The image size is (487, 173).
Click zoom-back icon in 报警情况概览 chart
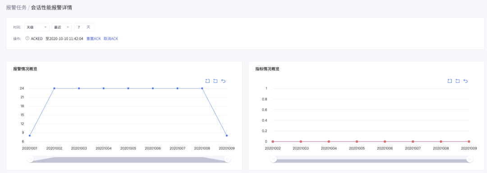(x=215, y=81)
